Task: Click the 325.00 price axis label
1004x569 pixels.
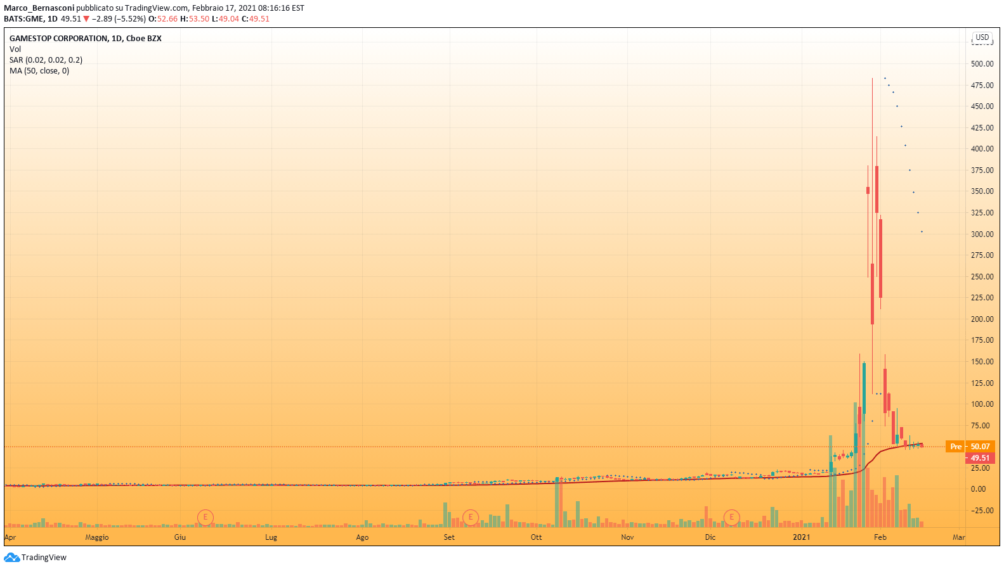Action: click(982, 213)
